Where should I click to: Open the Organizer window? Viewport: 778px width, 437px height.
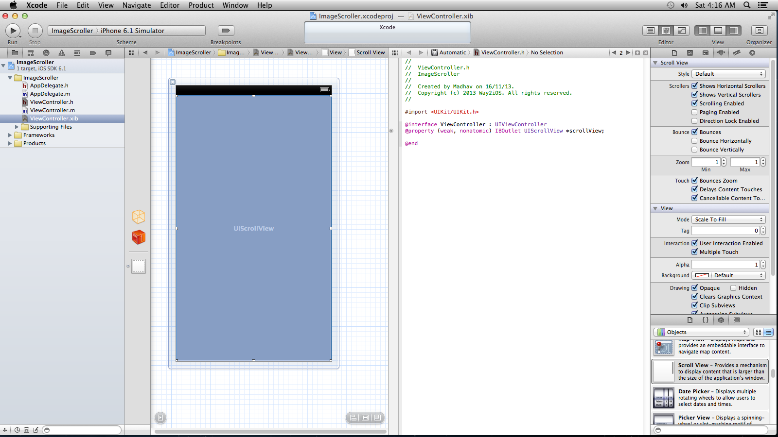[759, 31]
